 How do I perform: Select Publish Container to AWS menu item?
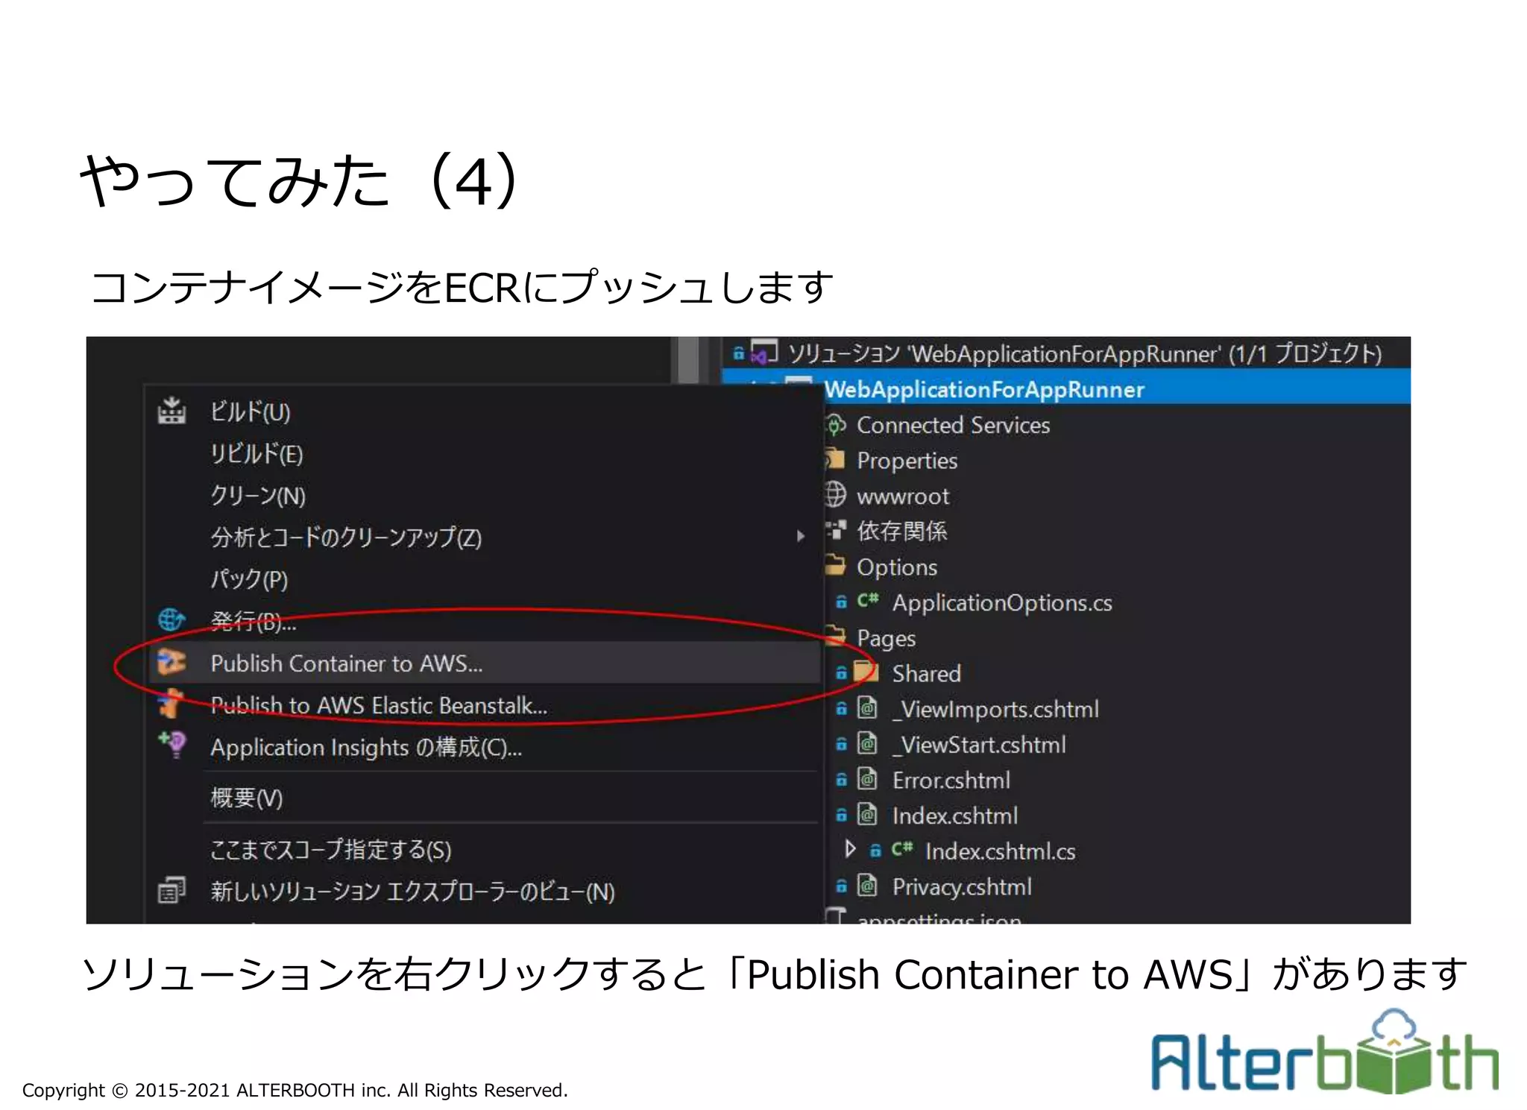[347, 663]
